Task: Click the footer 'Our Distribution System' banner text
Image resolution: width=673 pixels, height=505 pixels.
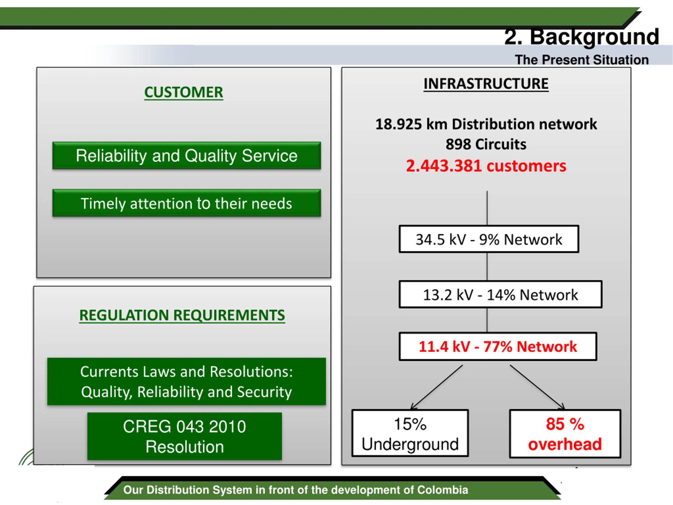Action: (x=295, y=490)
